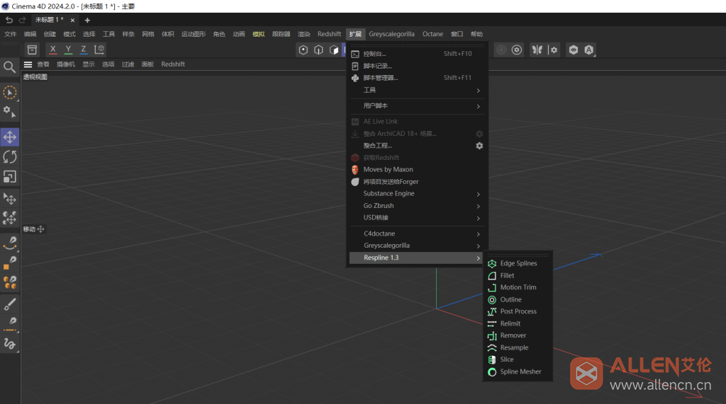Switch to the 未标题 1 document tab
Screen dimensions: 726x404
point(50,20)
